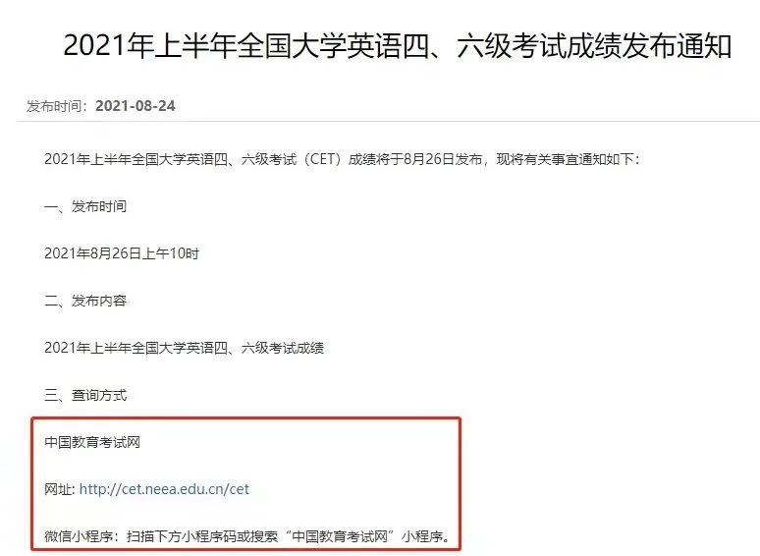
Task: Click the page title about 四、六级考试成绩发布通知
Action: click(x=397, y=46)
